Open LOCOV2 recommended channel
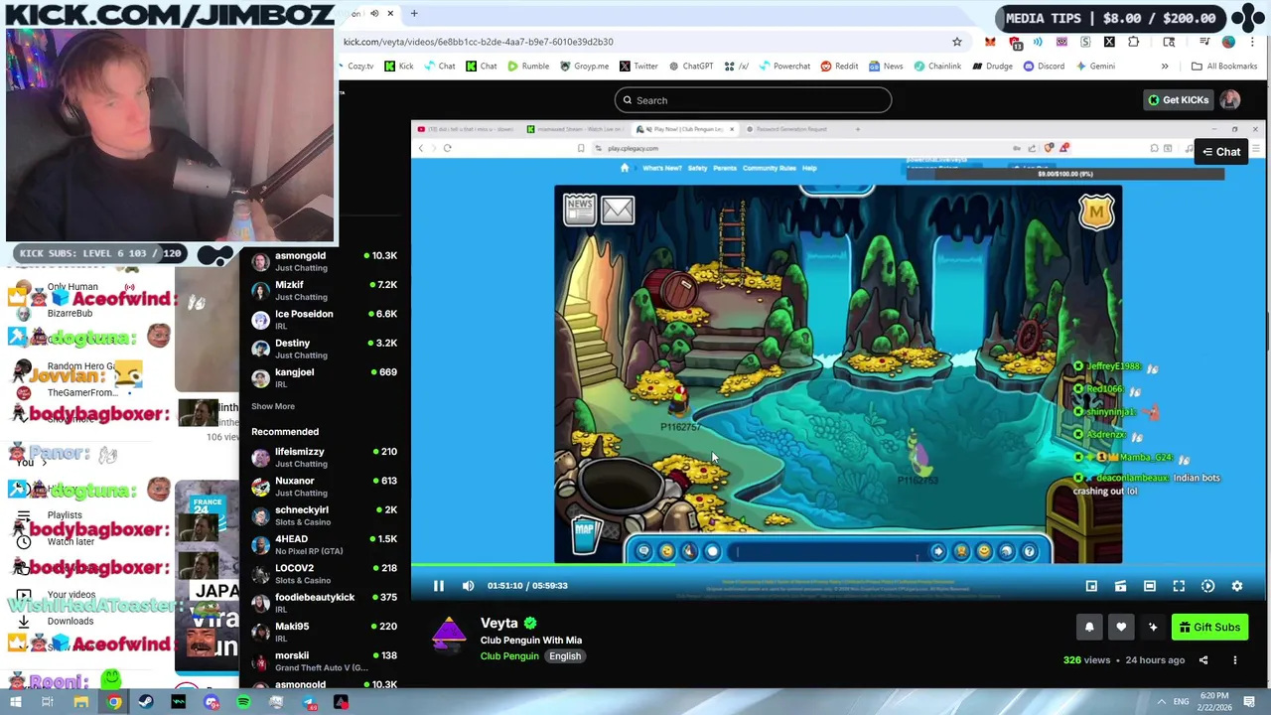Screen dimensions: 1271x715 click(323, 574)
